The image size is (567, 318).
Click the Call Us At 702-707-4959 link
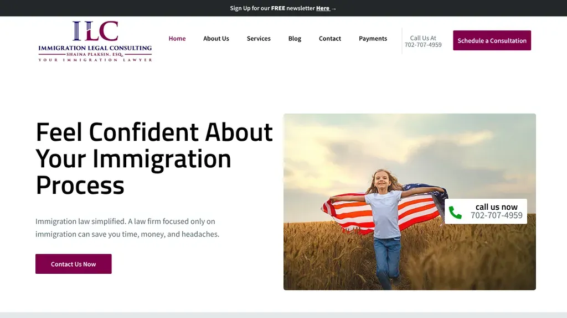(x=423, y=41)
